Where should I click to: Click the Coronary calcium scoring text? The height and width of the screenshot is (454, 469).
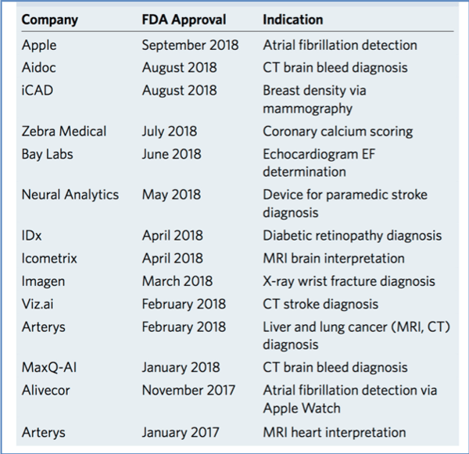(338, 131)
